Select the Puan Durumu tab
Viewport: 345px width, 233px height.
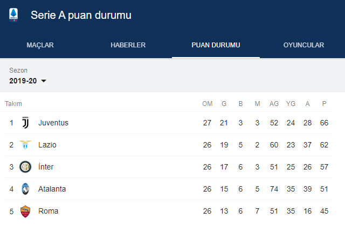pyautogui.click(x=216, y=45)
